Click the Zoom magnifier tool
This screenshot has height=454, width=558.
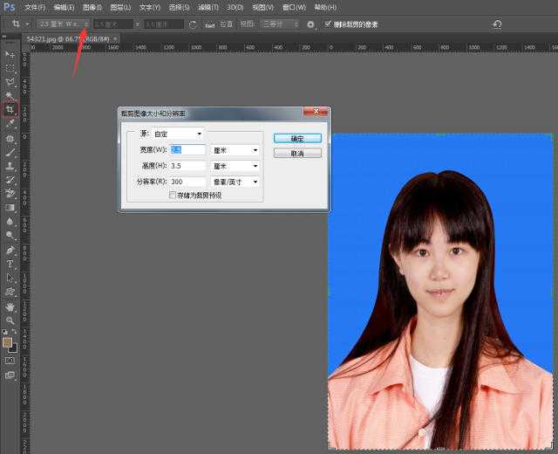tap(10, 320)
